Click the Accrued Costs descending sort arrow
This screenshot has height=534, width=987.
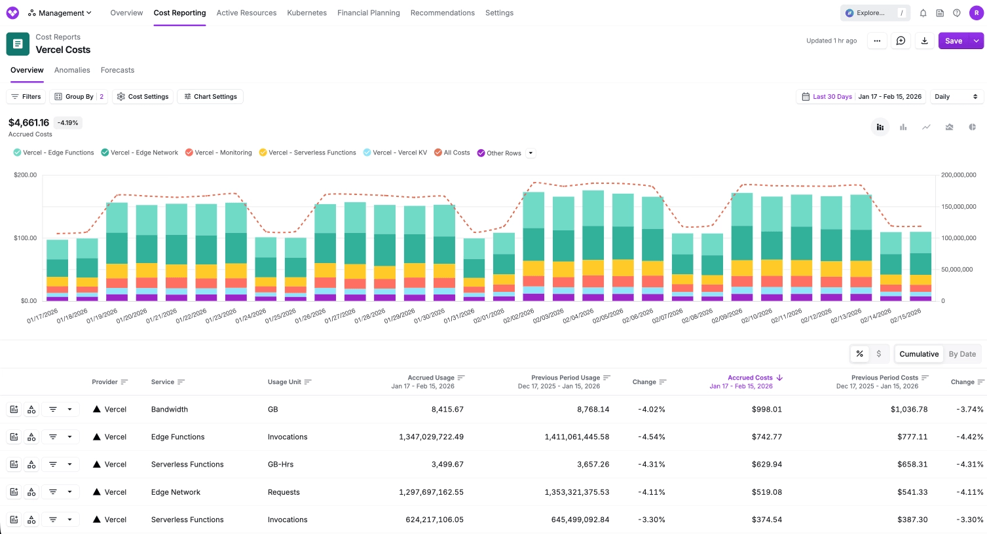pos(779,378)
